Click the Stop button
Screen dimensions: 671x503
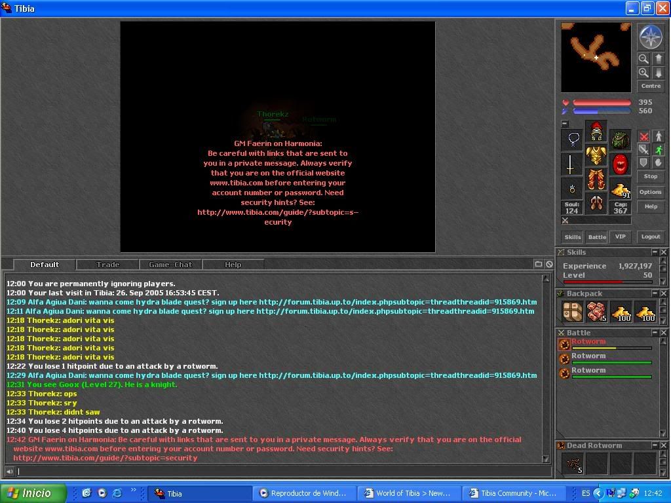click(651, 176)
